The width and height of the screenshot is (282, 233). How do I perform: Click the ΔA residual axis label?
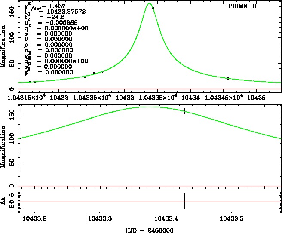(4, 201)
